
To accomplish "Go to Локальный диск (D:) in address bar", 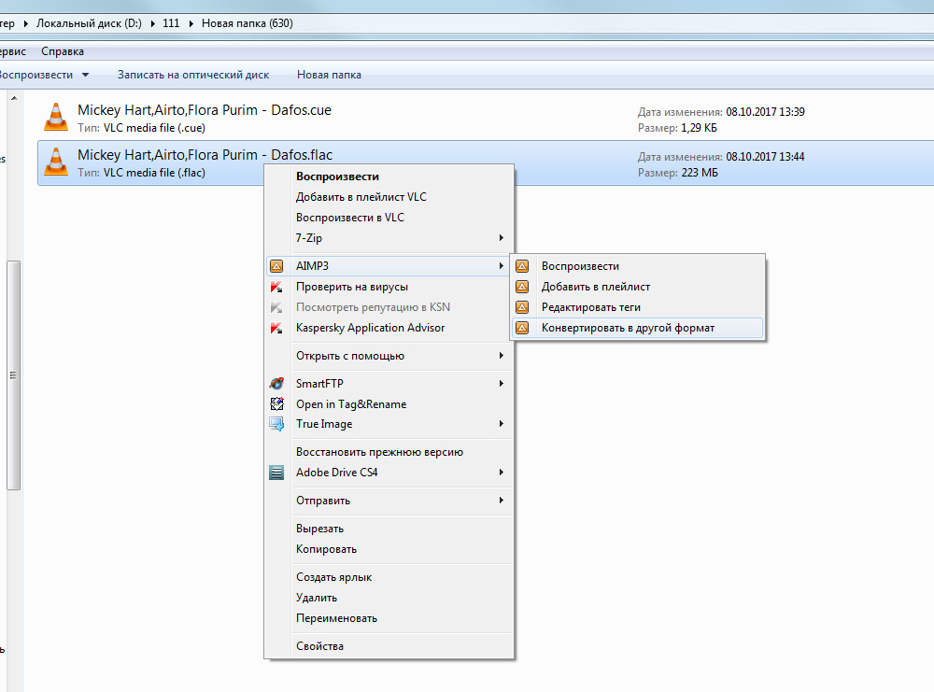I will coord(90,24).
